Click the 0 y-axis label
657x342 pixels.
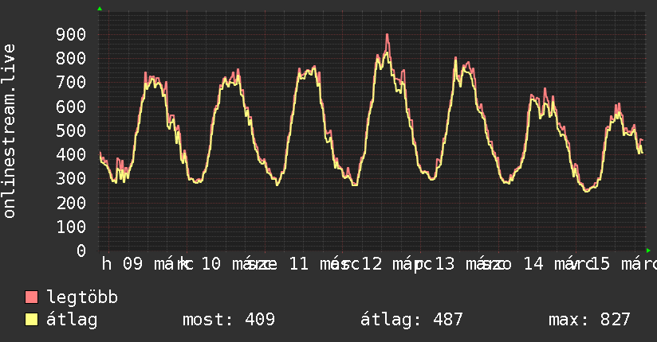pos(81,251)
